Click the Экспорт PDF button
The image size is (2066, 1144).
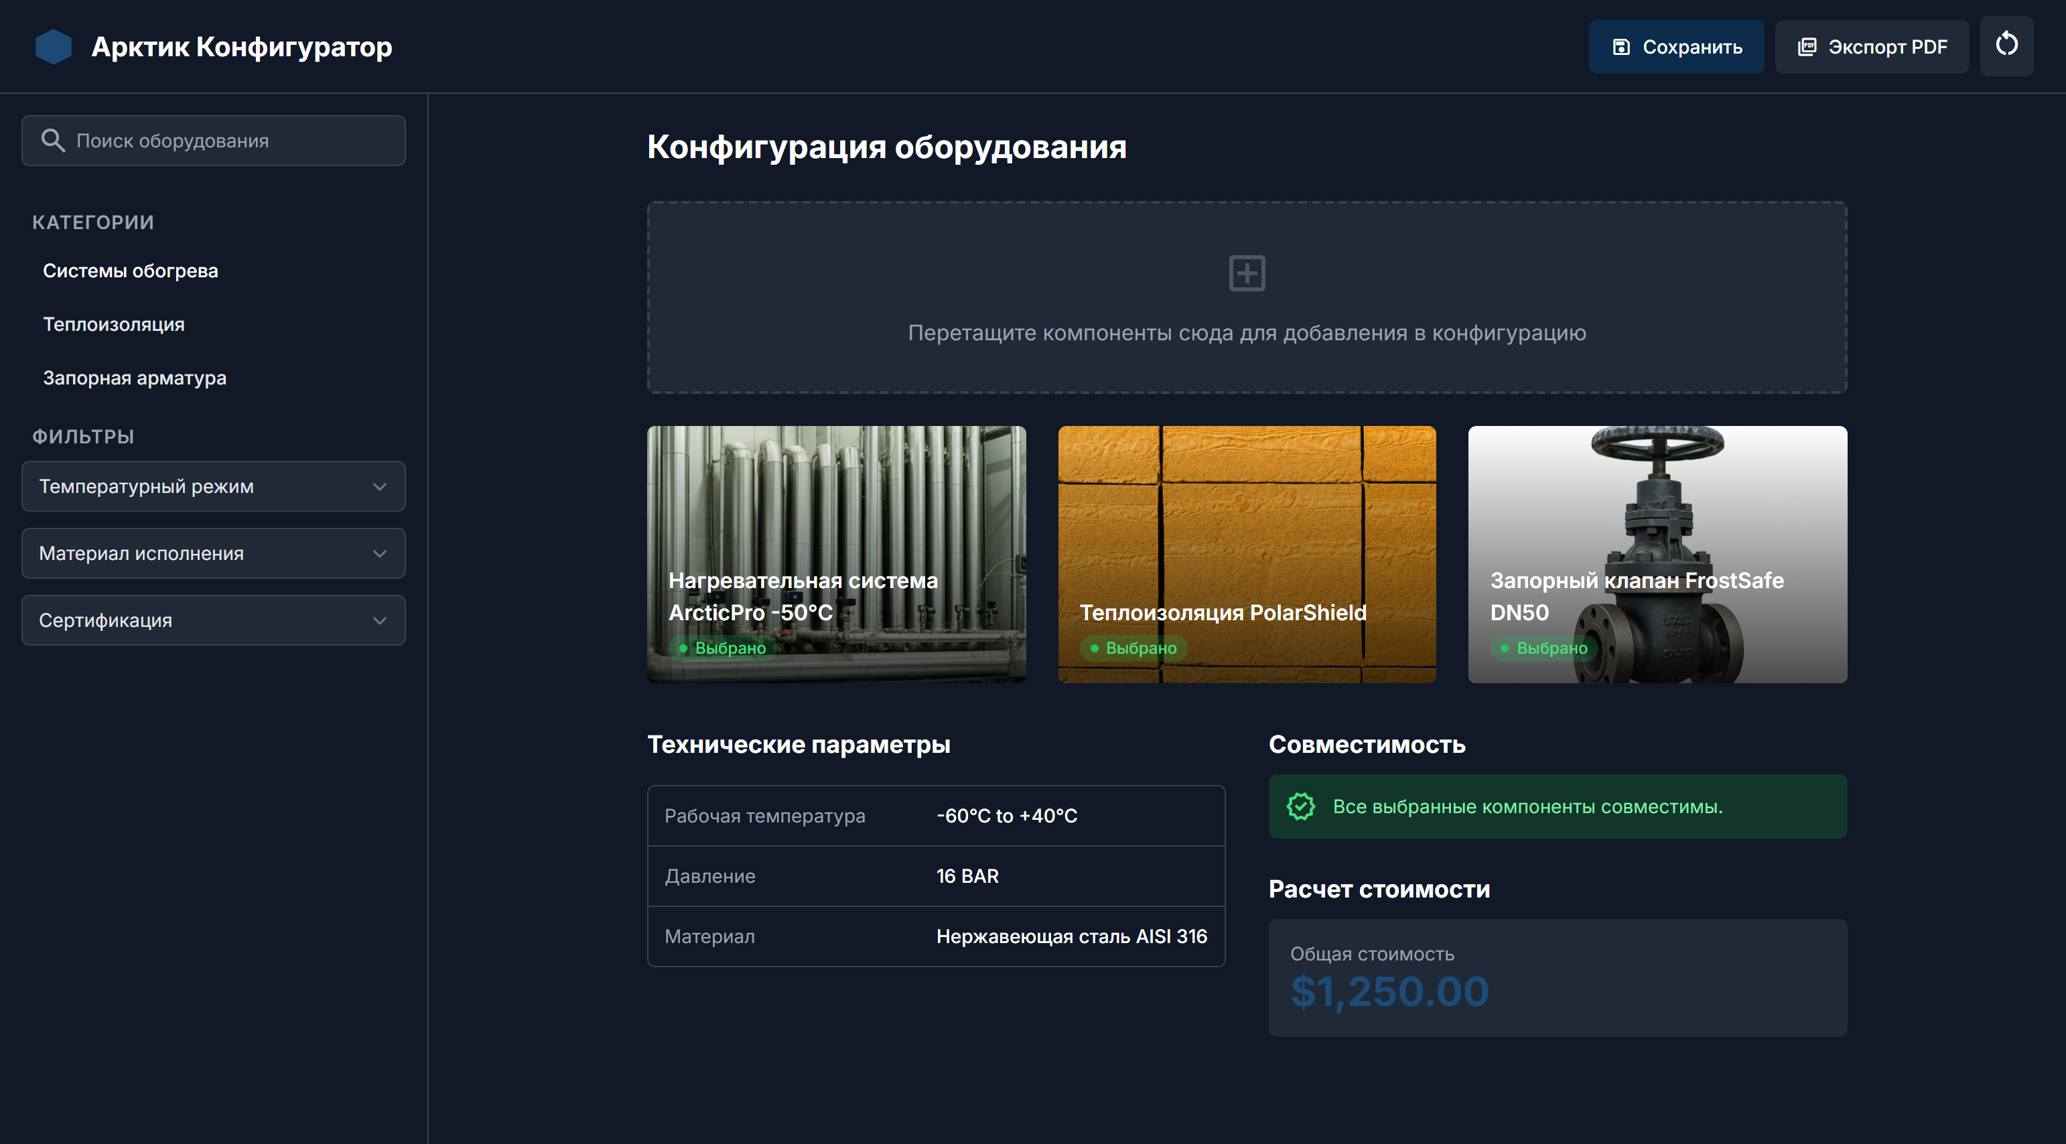pos(1871,48)
